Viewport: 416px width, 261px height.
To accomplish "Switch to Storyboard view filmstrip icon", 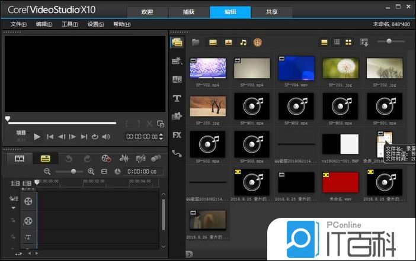I will coord(20,159).
